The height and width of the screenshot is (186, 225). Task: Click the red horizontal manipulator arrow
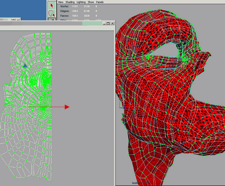(67, 107)
